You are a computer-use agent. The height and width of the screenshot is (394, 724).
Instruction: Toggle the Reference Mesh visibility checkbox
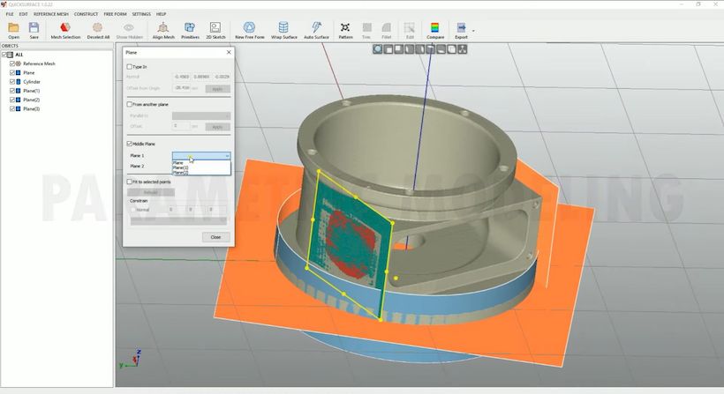12,63
